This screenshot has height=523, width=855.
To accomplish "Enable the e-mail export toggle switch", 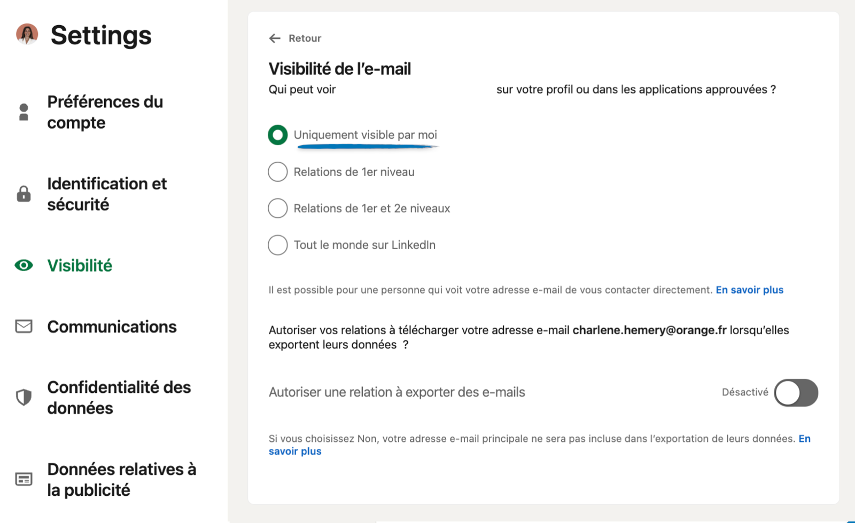I will point(796,393).
